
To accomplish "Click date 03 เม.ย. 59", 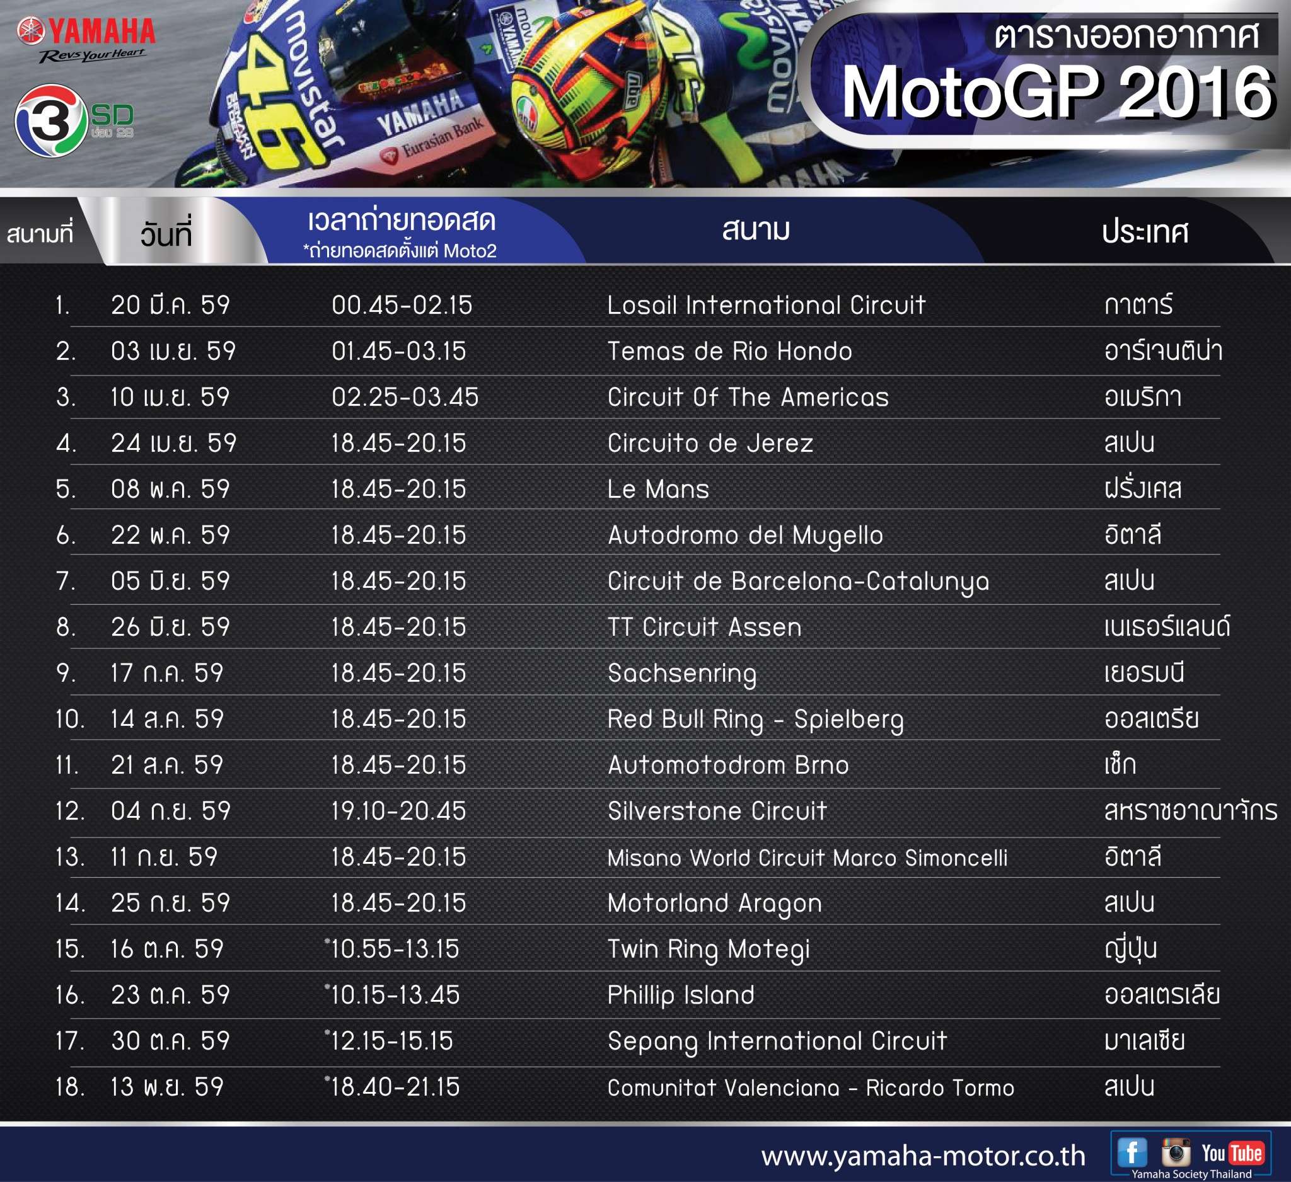I will click(x=173, y=352).
